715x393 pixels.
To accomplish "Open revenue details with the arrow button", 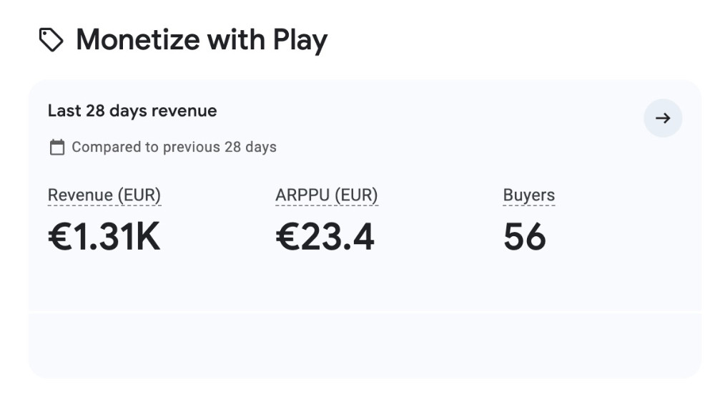I will coord(663,118).
